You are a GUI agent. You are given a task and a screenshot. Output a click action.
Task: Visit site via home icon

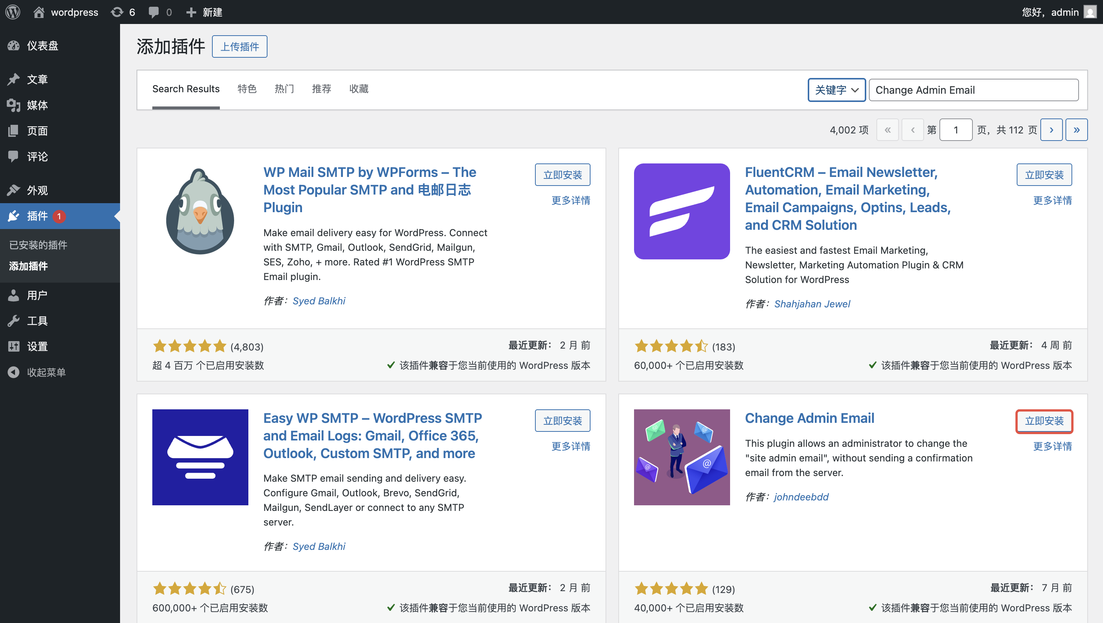tap(39, 12)
